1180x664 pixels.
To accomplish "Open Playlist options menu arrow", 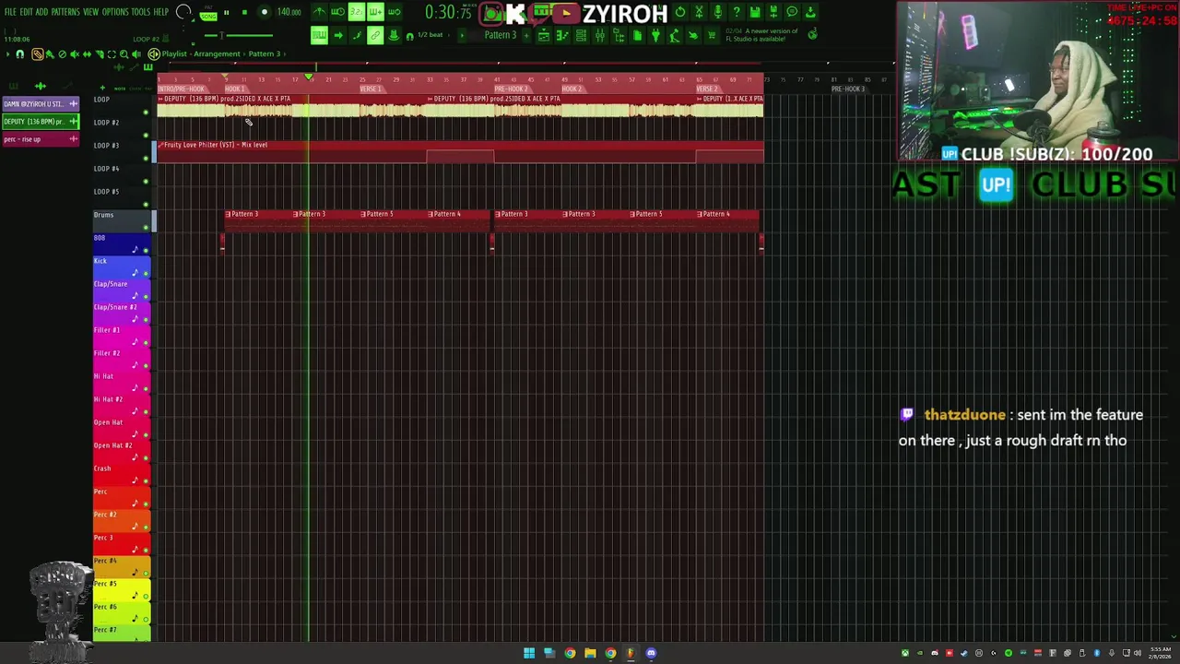I will pyautogui.click(x=8, y=54).
